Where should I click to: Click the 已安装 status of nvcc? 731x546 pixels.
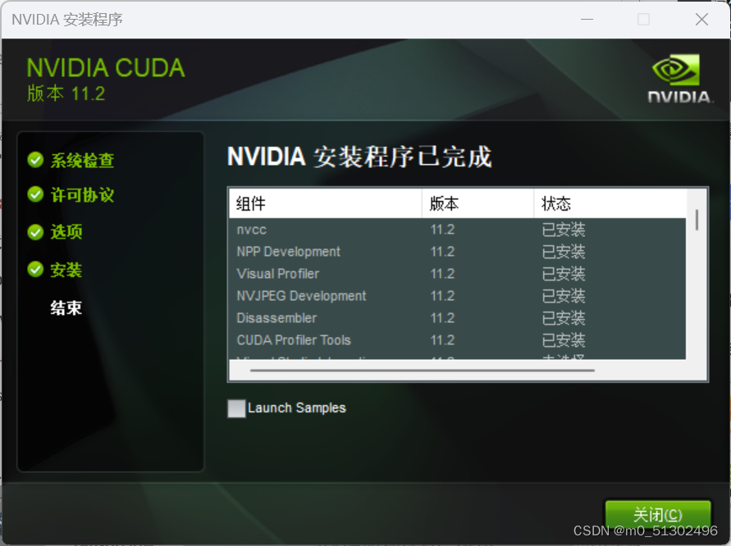click(x=564, y=230)
